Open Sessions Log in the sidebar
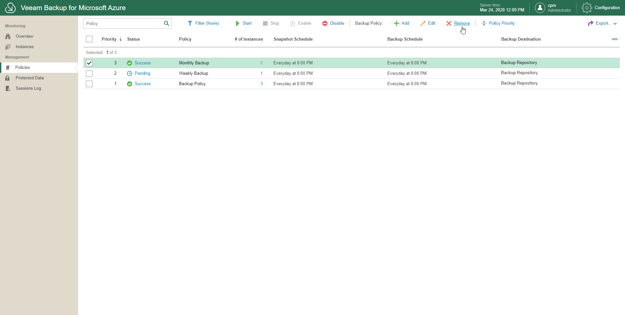Viewport: 625px width, 315px height. [28, 88]
